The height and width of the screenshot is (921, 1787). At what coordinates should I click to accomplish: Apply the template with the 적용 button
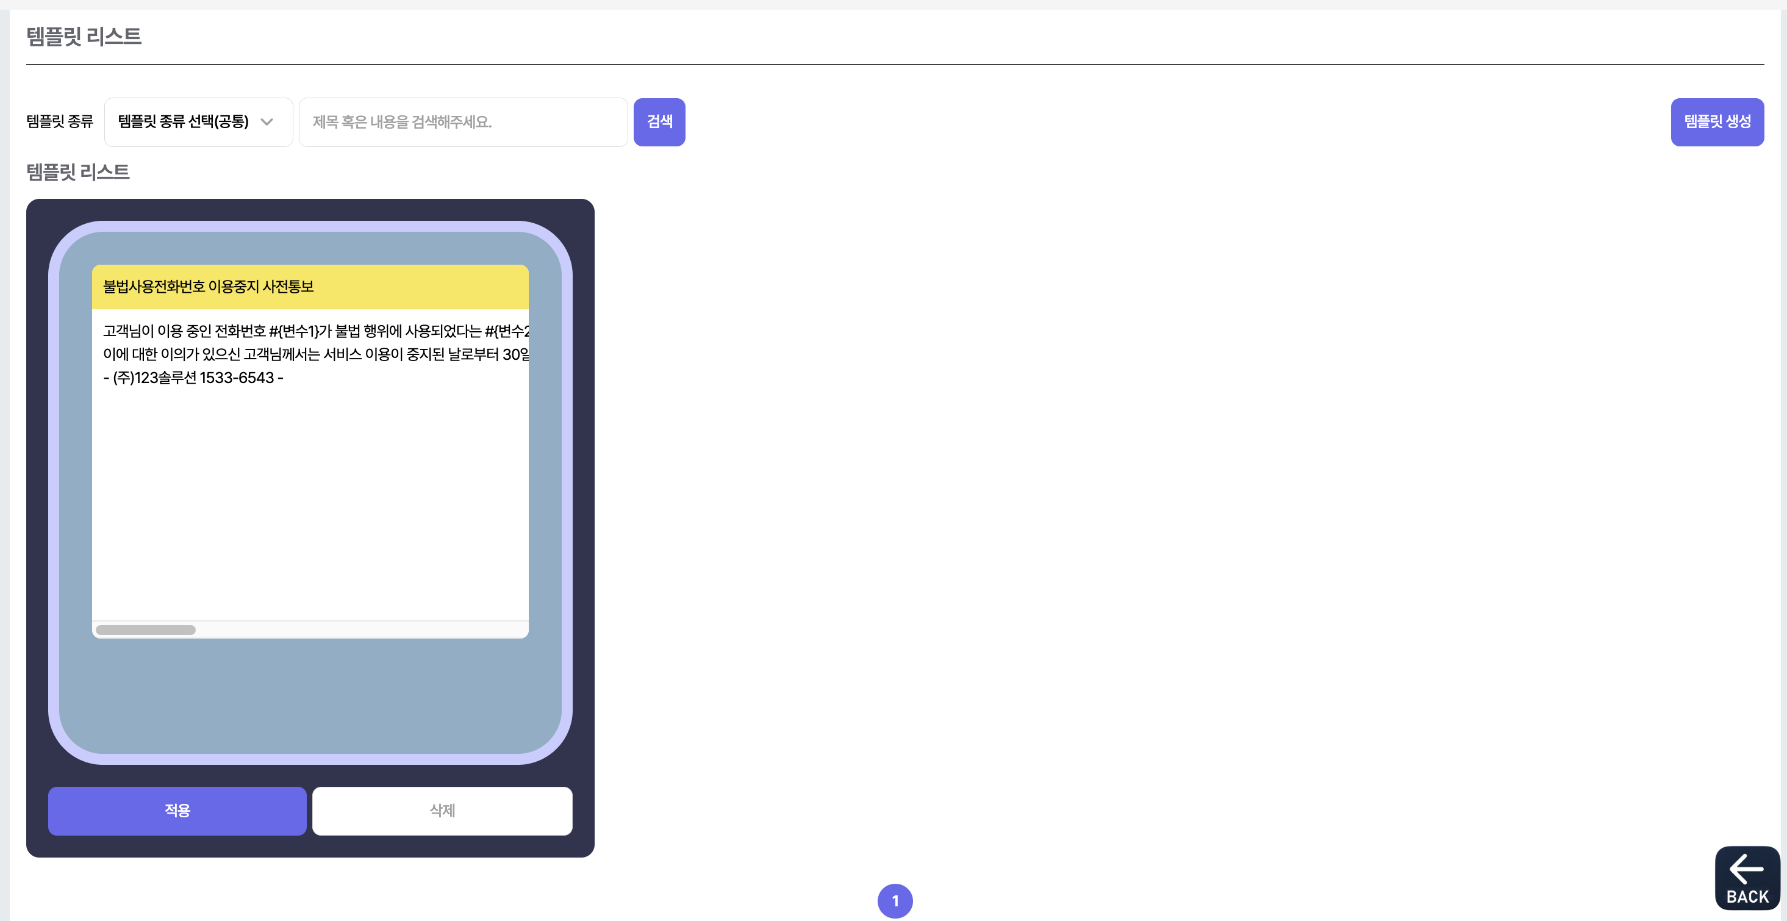tap(177, 810)
